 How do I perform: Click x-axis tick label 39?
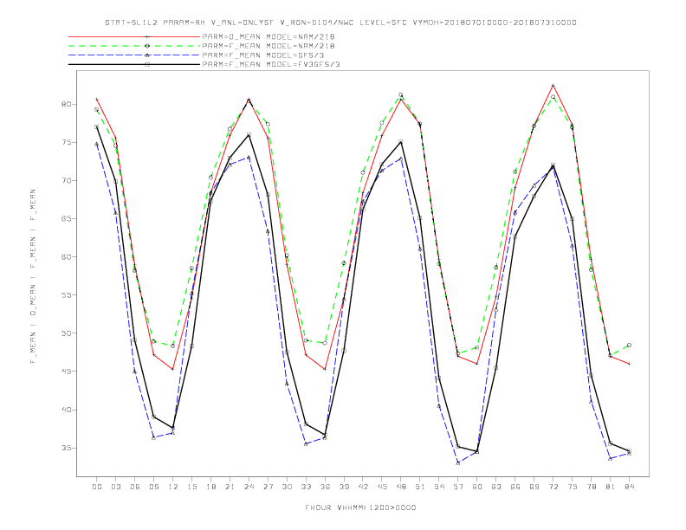(344, 487)
